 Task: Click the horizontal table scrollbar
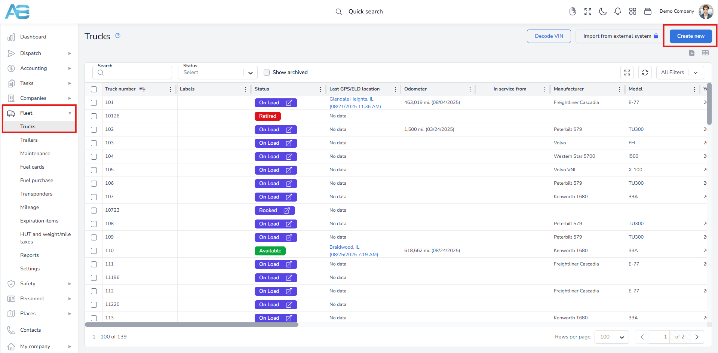point(191,325)
